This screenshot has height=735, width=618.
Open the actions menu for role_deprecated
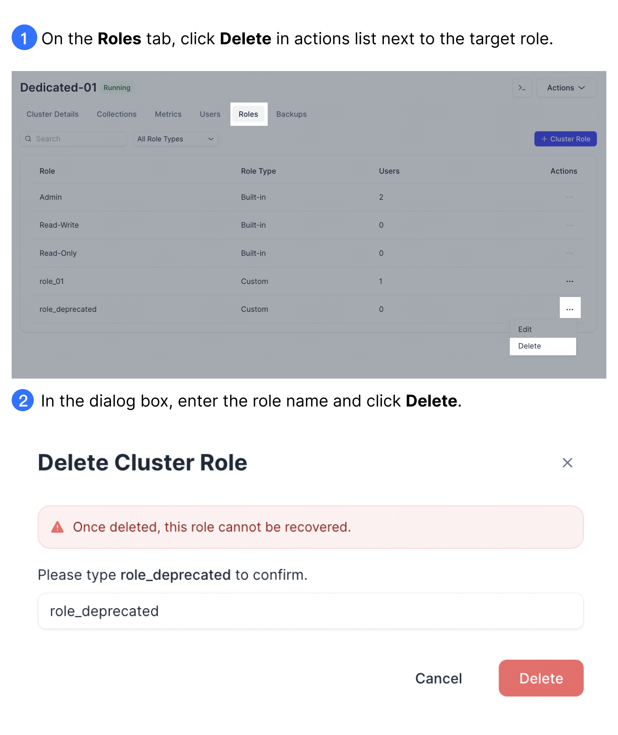(570, 308)
